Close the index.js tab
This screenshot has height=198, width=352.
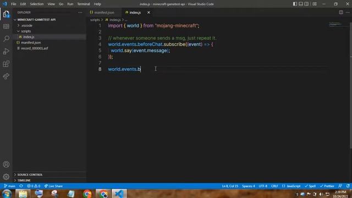coord(148,13)
